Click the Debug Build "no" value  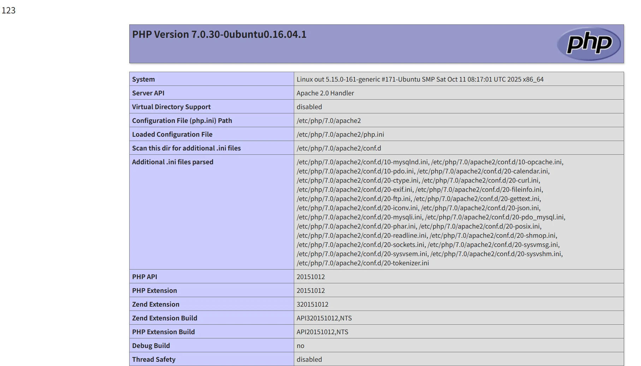click(300, 346)
